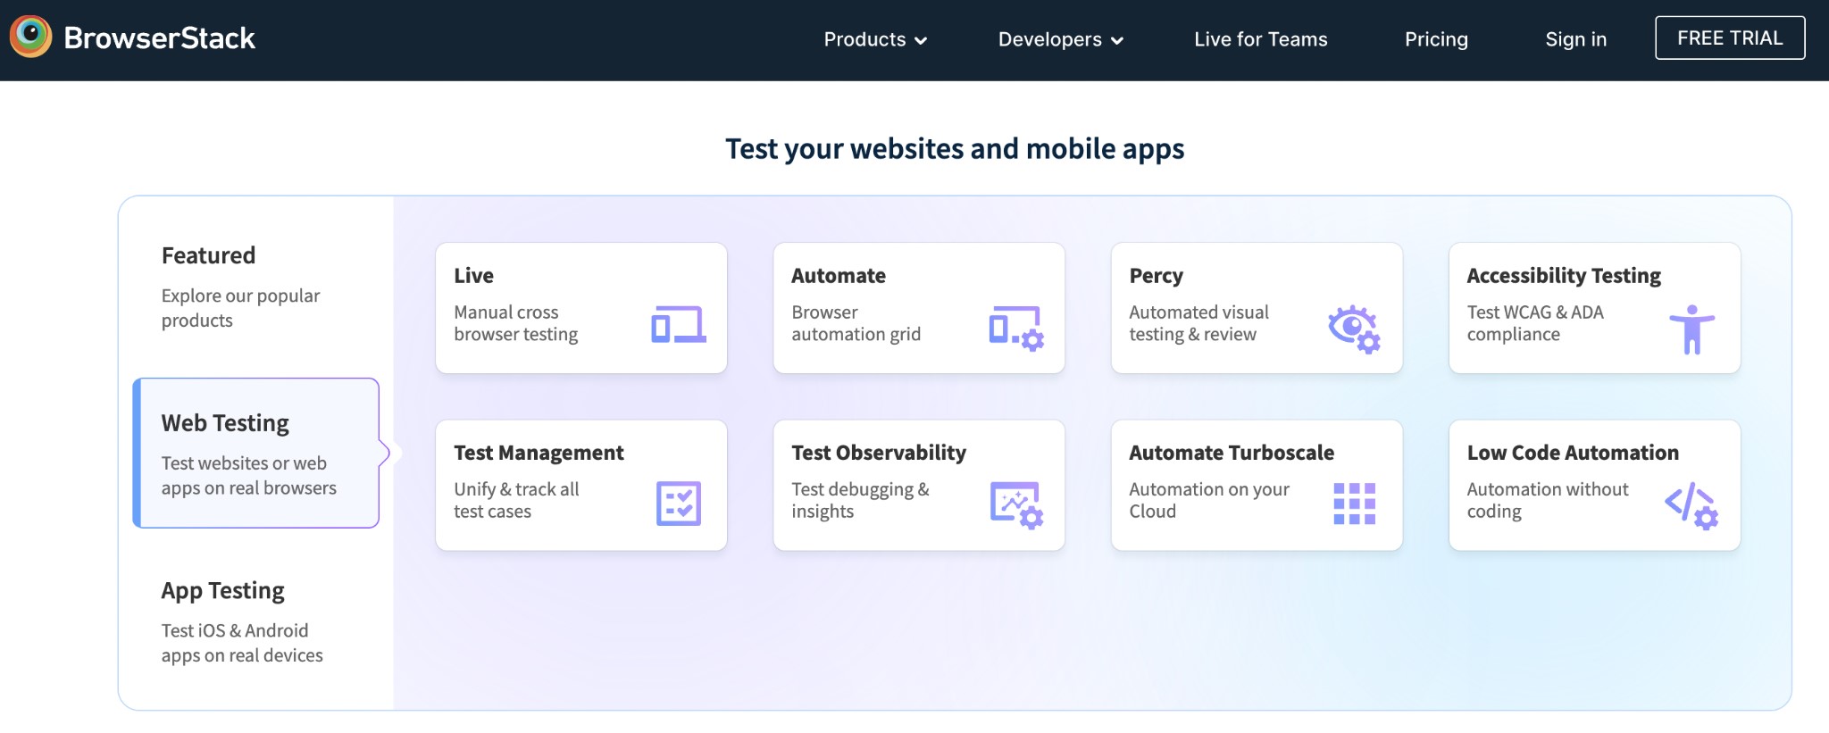Open the Developers menu label
1829x733 pixels.
click(x=1049, y=39)
